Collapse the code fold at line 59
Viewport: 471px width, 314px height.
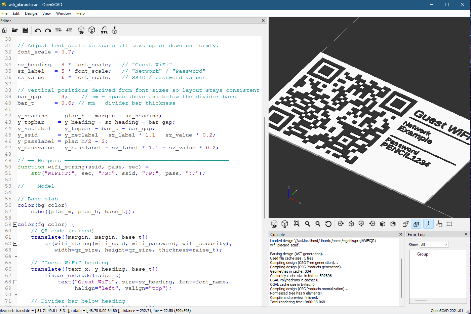[x=15, y=225]
